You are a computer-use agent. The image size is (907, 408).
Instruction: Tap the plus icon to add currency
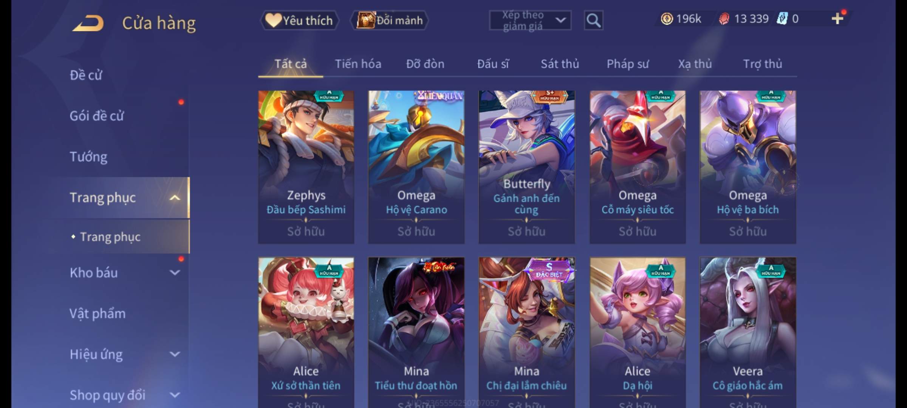(837, 19)
